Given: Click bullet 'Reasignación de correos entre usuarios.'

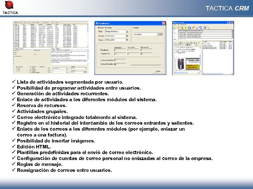Looking at the screenshot, I should point(64,170).
